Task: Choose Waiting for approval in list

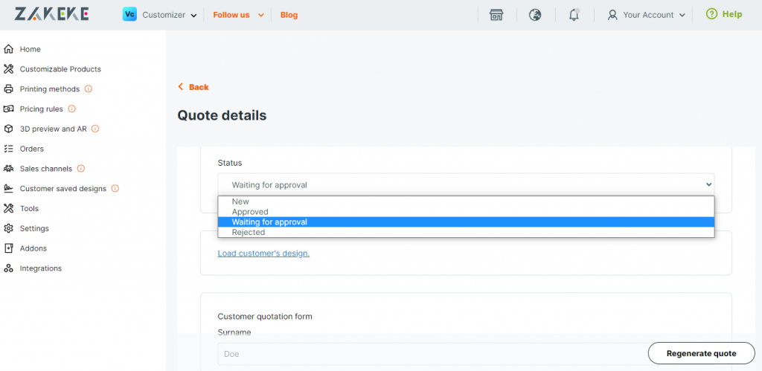Action: click(466, 222)
